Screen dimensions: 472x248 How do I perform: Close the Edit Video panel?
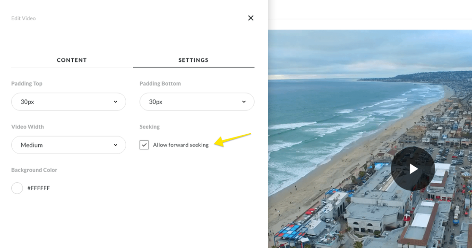(250, 18)
